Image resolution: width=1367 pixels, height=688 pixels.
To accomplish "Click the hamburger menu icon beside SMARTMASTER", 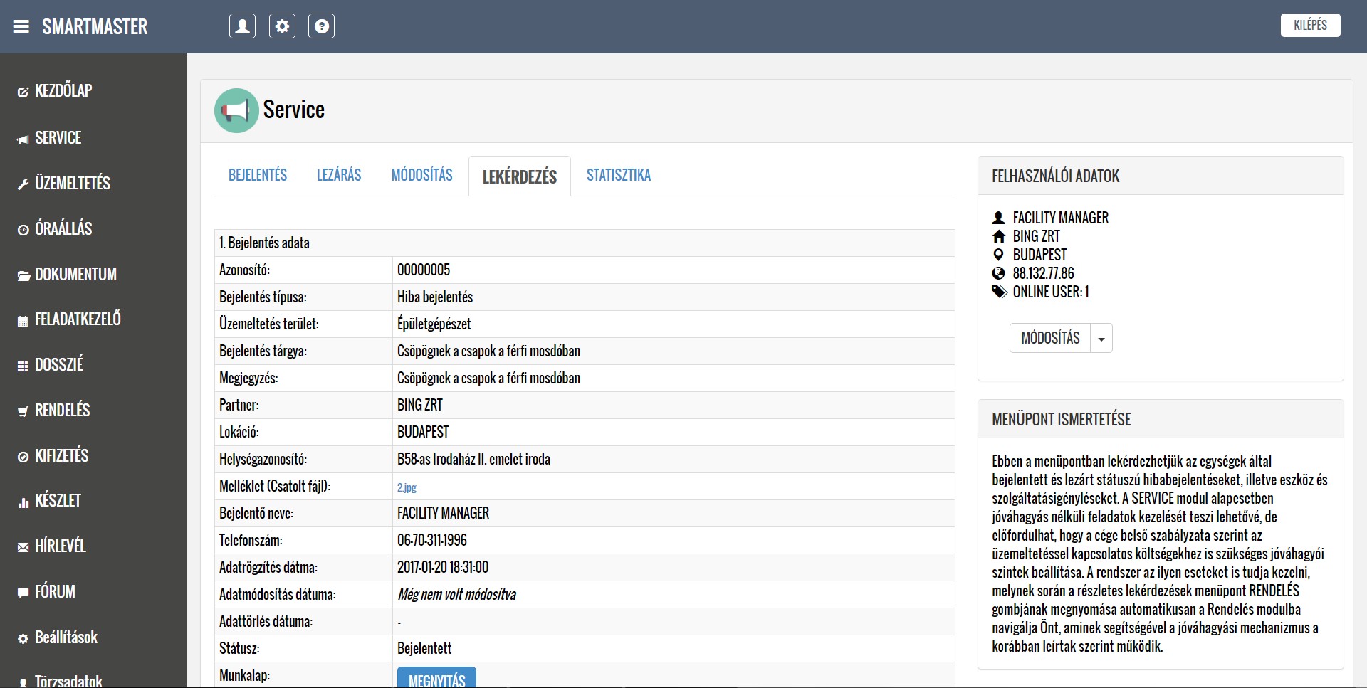I will pyautogui.click(x=21, y=26).
